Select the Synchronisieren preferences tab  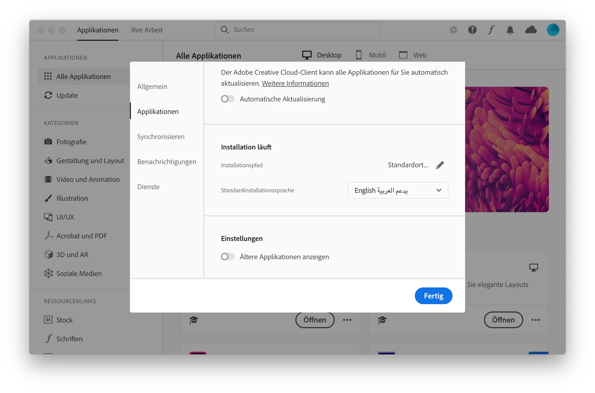coord(161,137)
